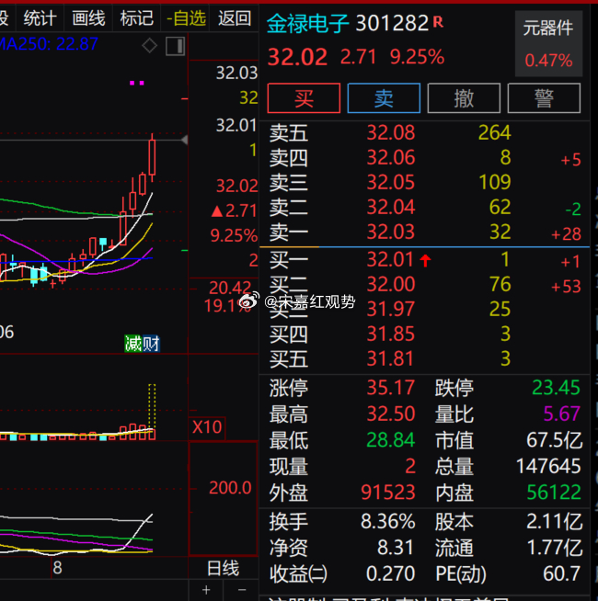Click 收益(二) value 0.270
Screen dimensions: 598x601
click(x=390, y=573)
